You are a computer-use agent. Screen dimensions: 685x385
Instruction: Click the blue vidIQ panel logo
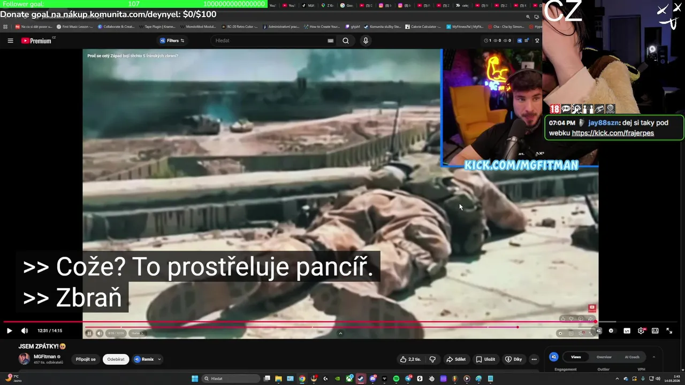coord(554,357)
